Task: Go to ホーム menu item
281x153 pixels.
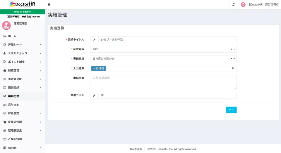Action: pos(23,36)
